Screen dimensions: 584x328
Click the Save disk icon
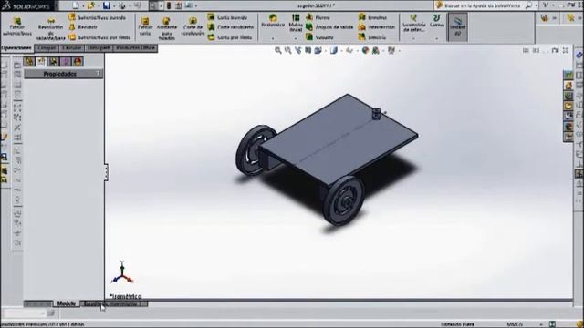107,5
